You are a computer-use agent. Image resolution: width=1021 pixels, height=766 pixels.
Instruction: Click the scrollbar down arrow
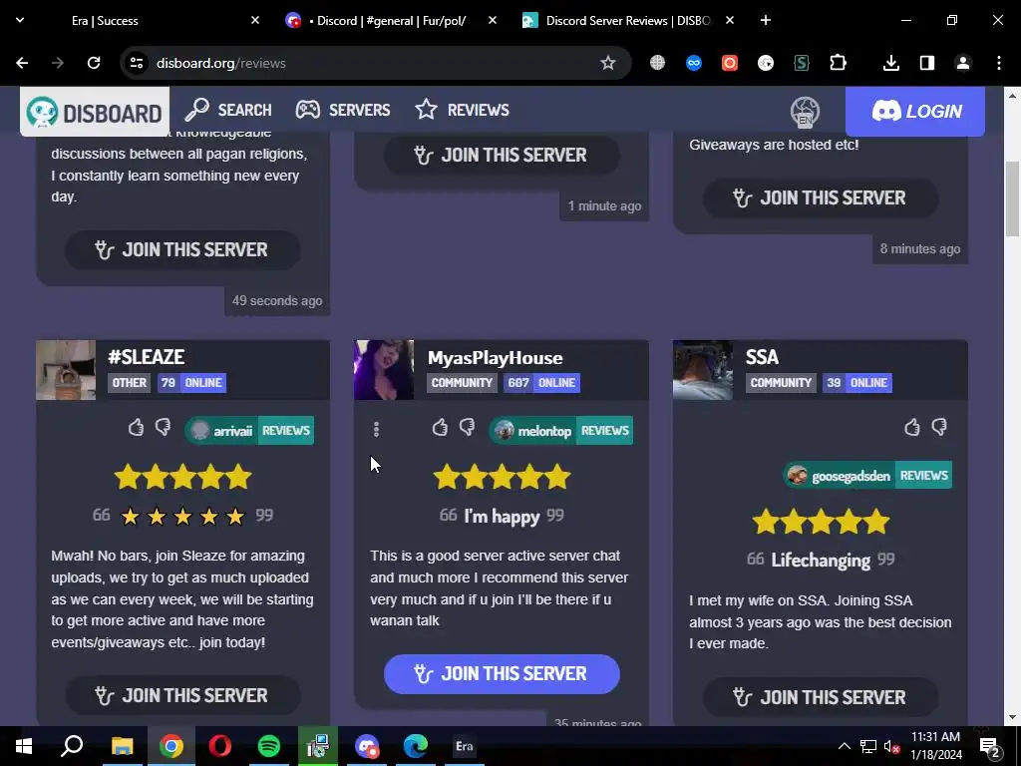click(x=1013, y=717)
